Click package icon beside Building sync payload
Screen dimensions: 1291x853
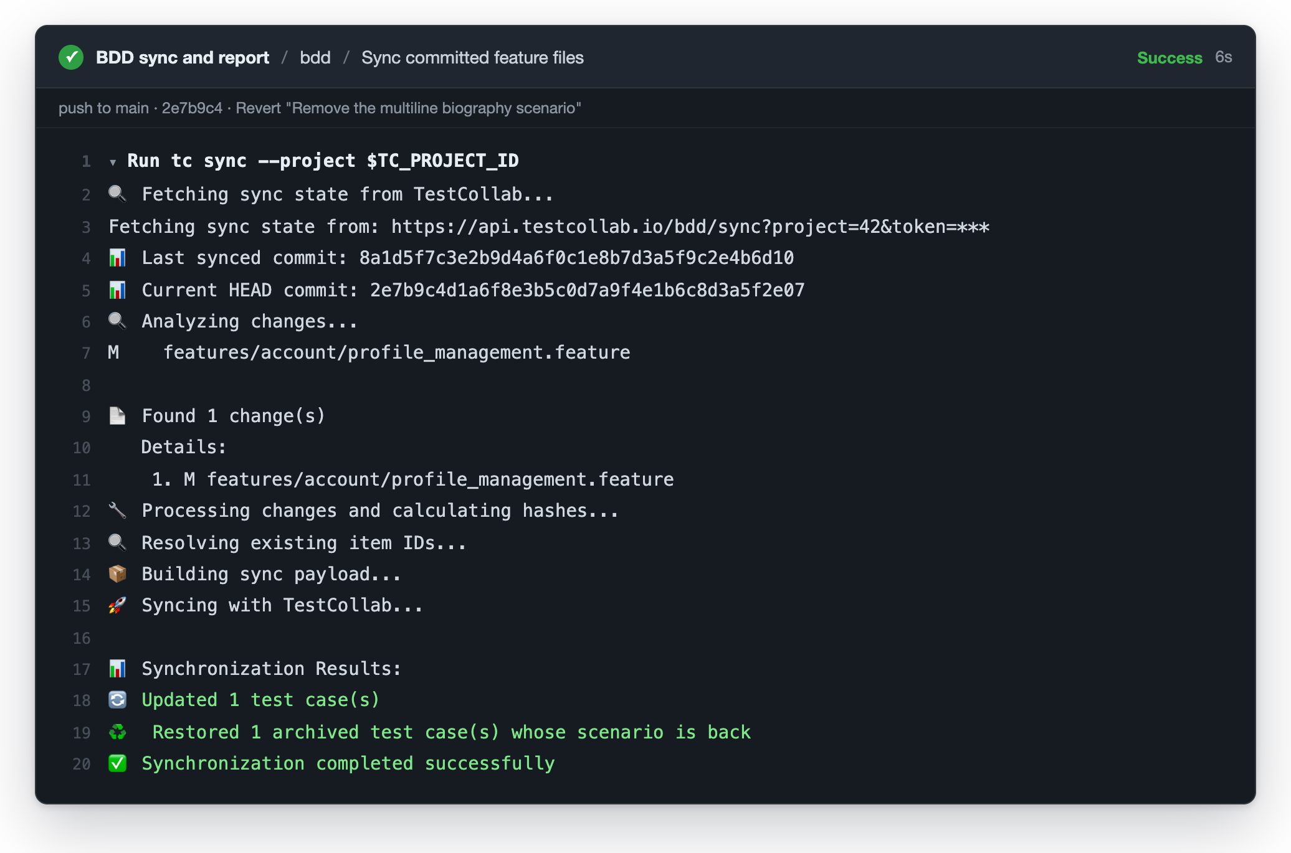(117, 573)
